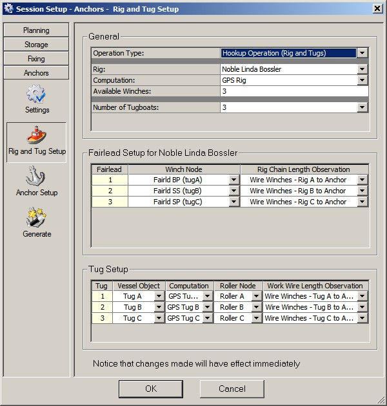387x406 pixels.
Task: Click the Session Setup title bar icon
Action: tap(8, 8)
